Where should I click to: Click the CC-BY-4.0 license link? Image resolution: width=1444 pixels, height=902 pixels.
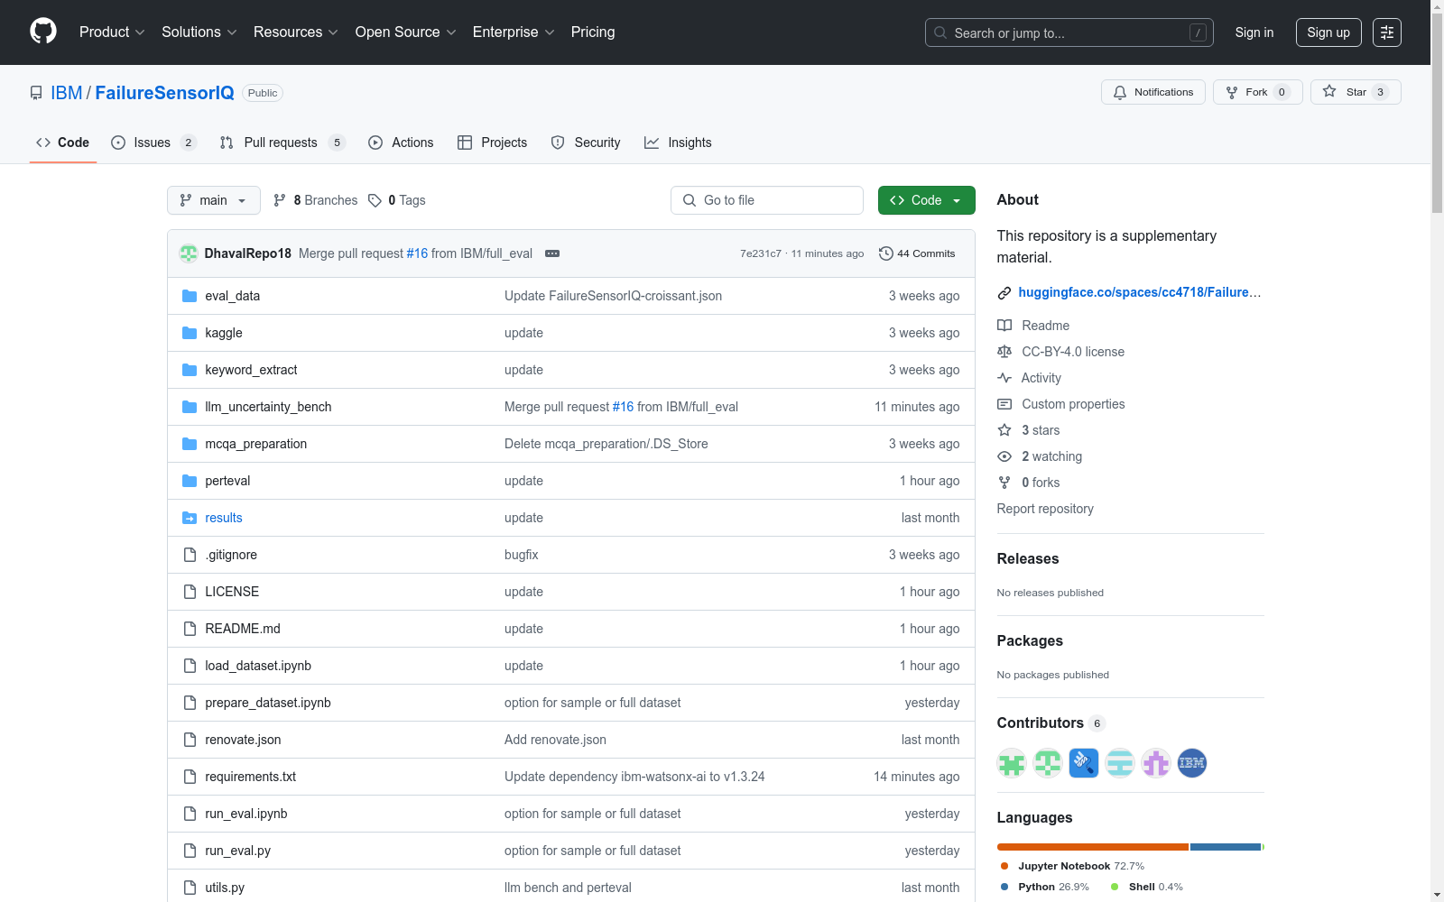1073,352
